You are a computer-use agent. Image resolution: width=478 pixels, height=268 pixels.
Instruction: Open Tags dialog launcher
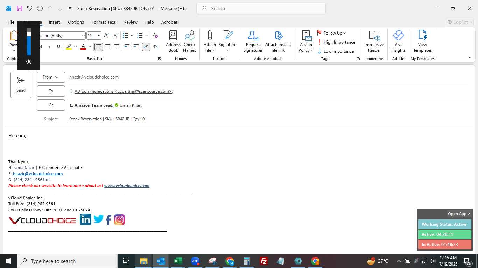[x=358, y=59]
